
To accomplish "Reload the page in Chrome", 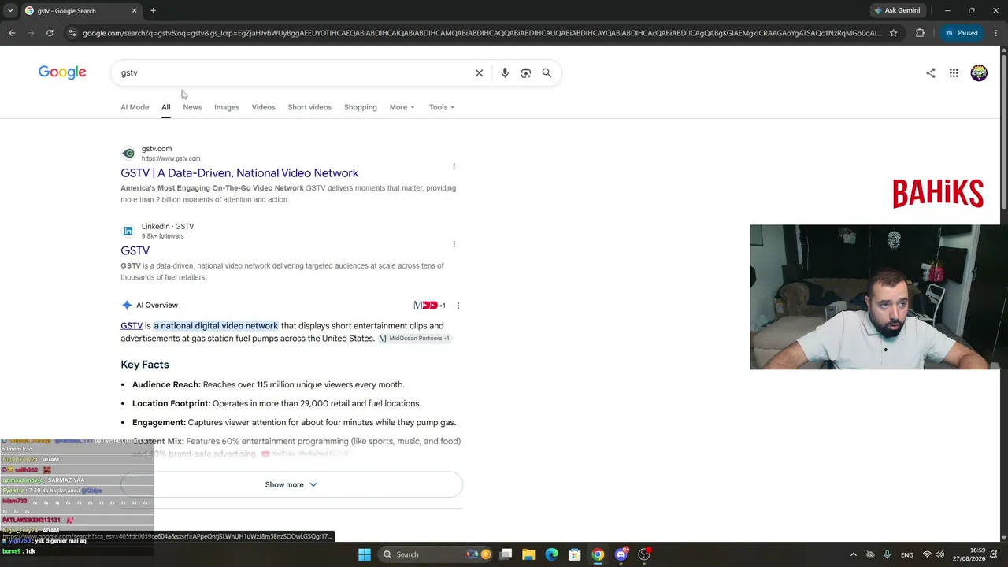I will tap(50, 33).
